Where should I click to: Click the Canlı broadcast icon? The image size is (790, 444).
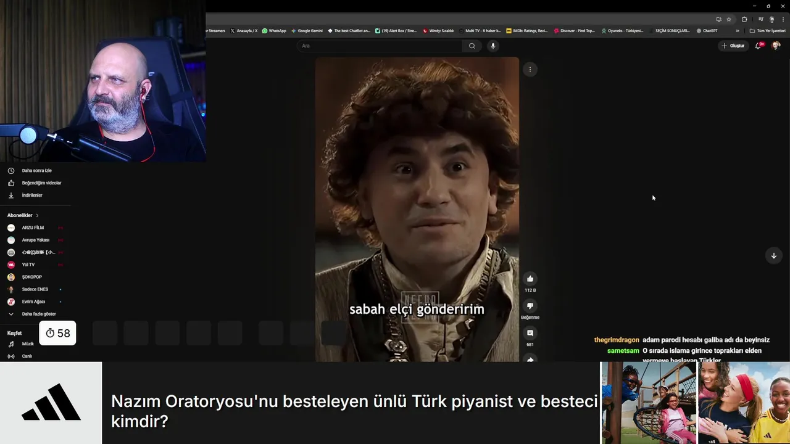click(10, 356)
